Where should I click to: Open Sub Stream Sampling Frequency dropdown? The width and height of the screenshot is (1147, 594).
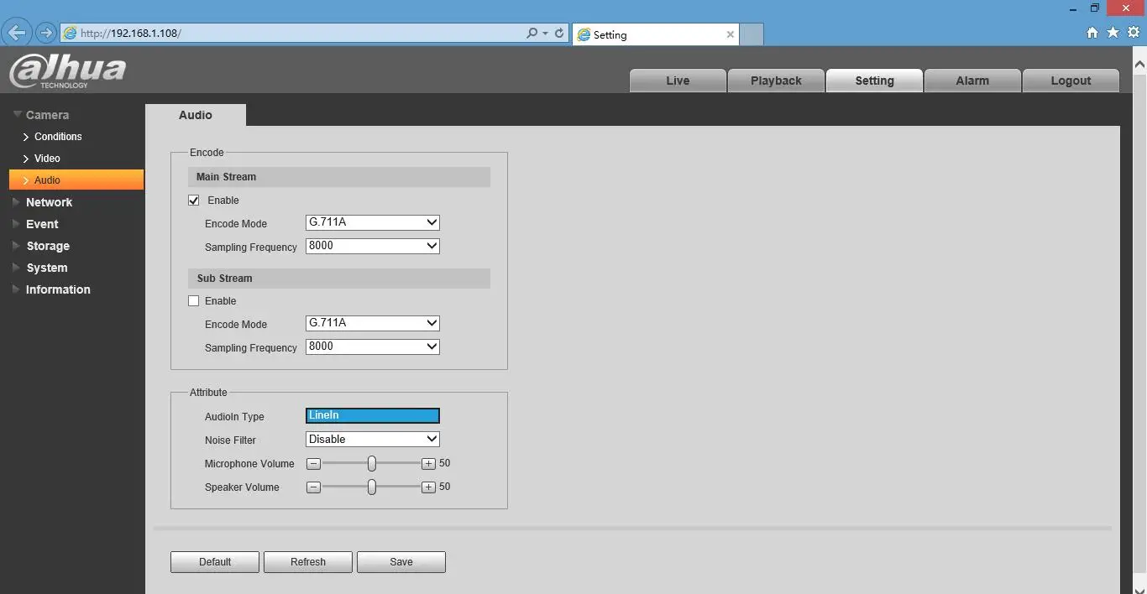(x=373, y=346)
